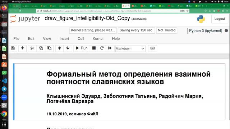
Task: Click the browser address bar URL
Action: (97, 11)
